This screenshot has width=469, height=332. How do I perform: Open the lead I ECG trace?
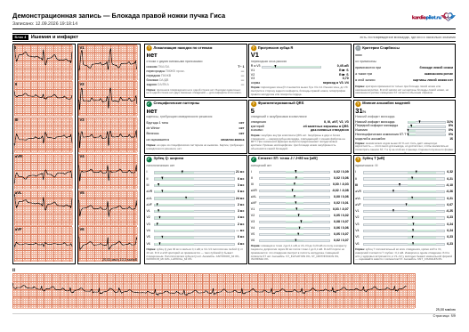click(44, 62)
